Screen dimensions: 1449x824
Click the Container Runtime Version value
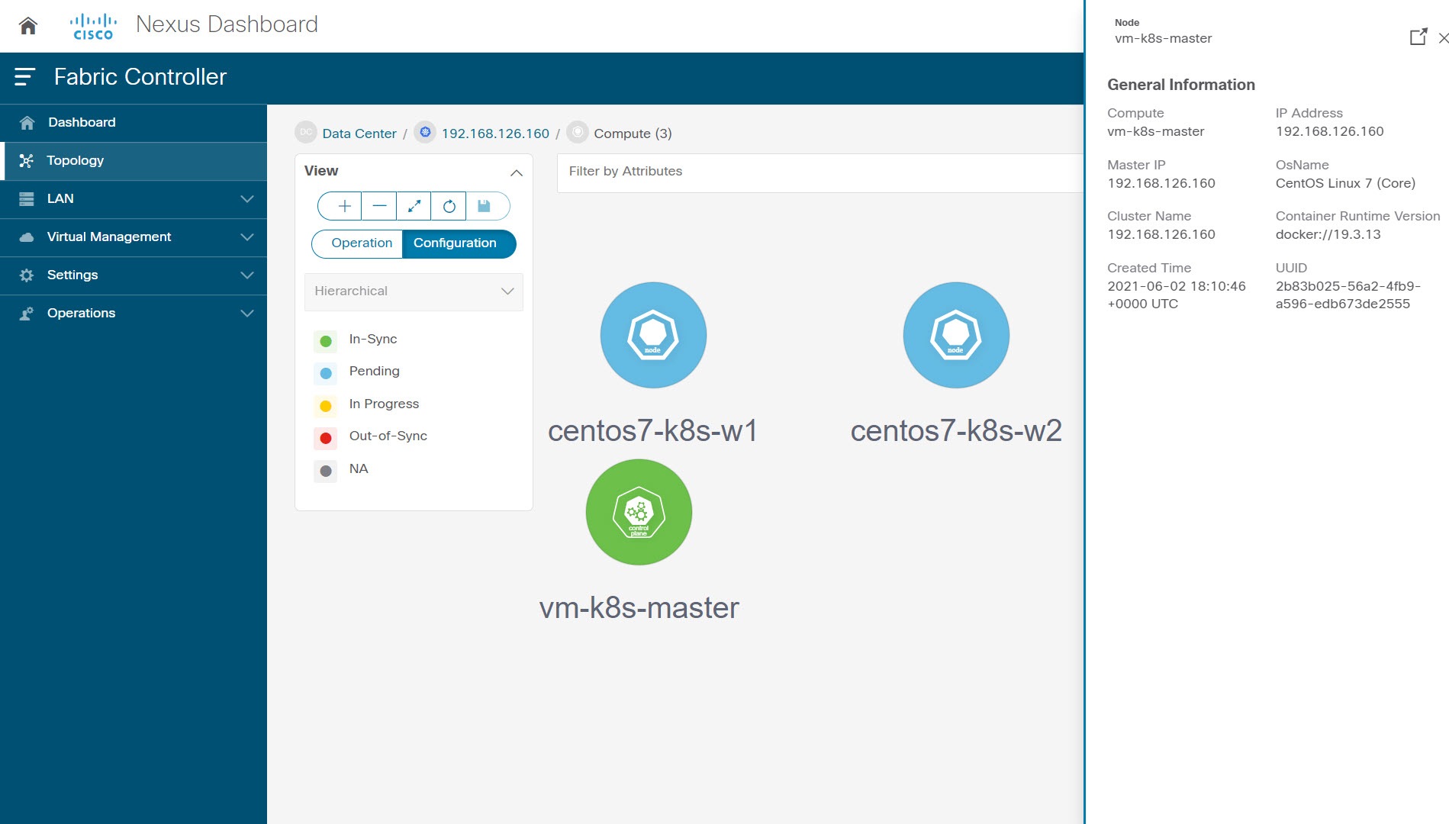[x=1328, y=234]
